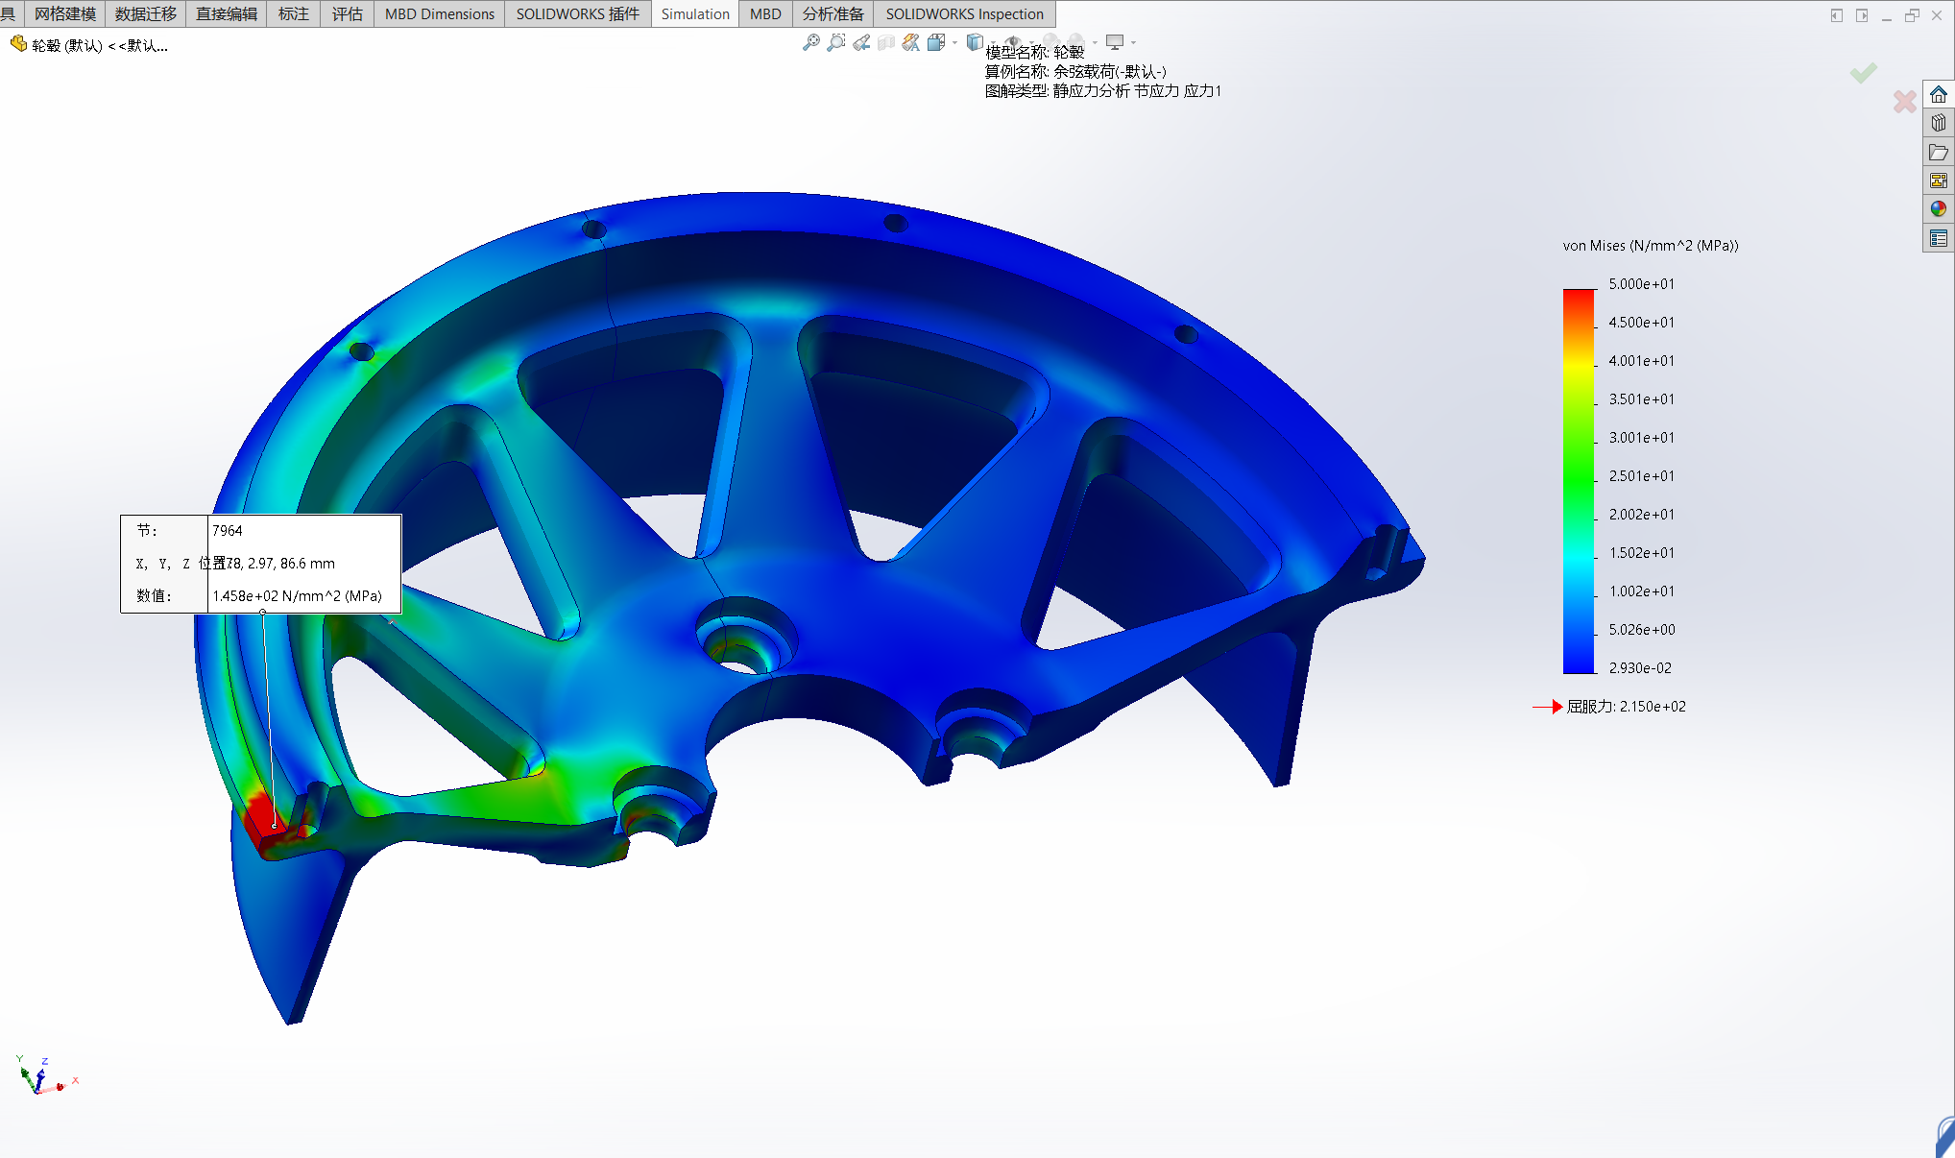The image size is (1955, 1158).
Task: Open SOLIDWORKS Resources home task pane
Action: (1939, 94)
